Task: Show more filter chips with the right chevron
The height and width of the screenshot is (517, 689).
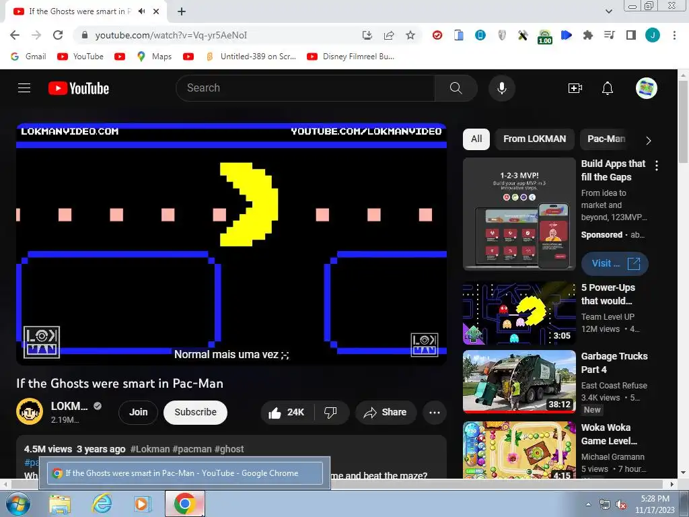Action: 648,140
